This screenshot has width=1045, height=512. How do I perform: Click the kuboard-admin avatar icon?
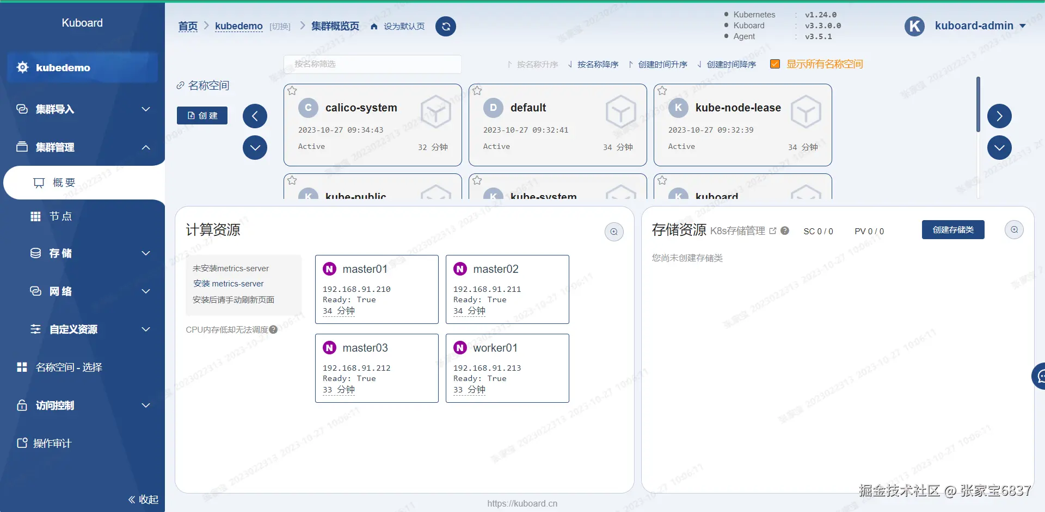(x=914, y=26)
